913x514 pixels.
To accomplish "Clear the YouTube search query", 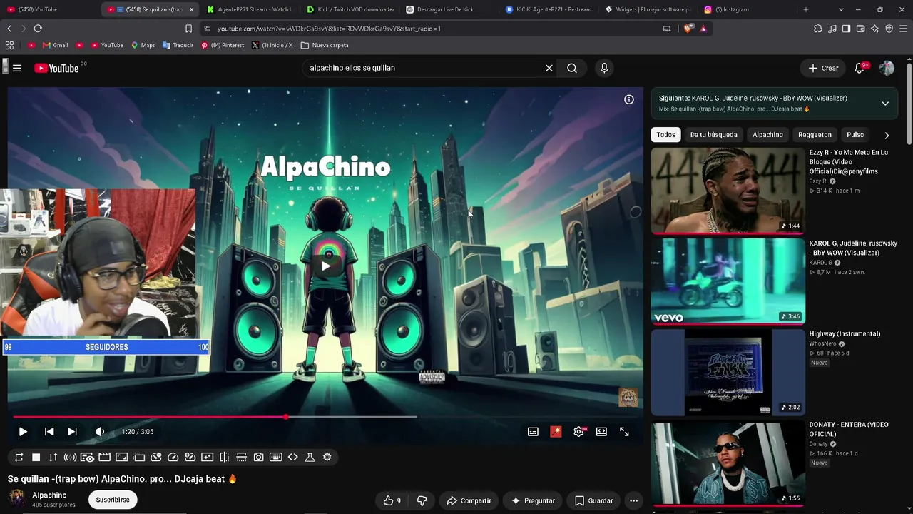I will pyautogui.click(x=549, y=68).
